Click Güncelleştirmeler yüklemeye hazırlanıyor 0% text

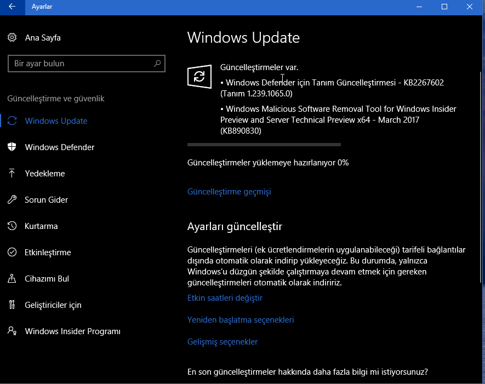point(268,163)
